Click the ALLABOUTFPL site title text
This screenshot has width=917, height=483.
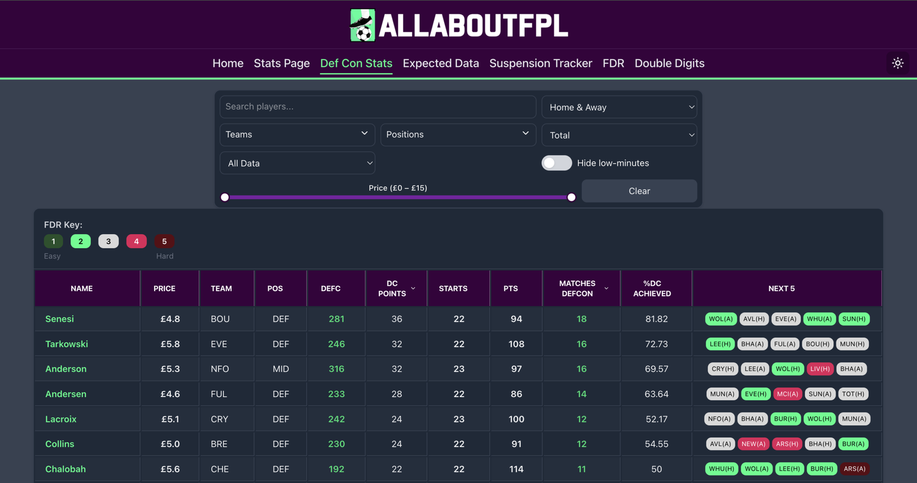(473, 25)
